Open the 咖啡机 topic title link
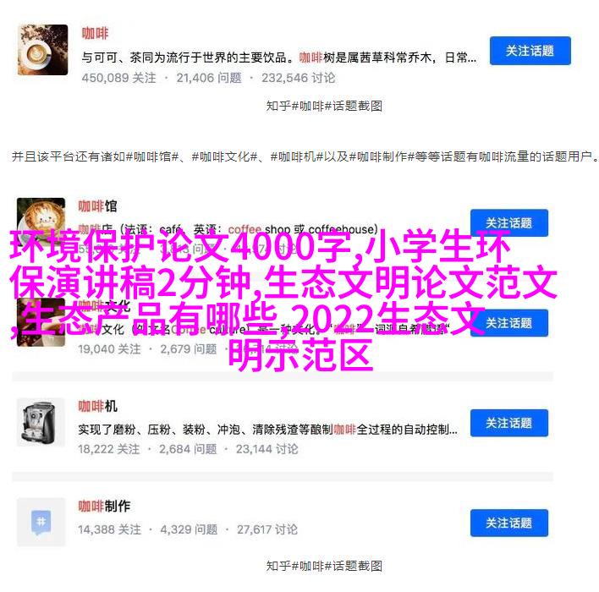 (x=97, y=406)
